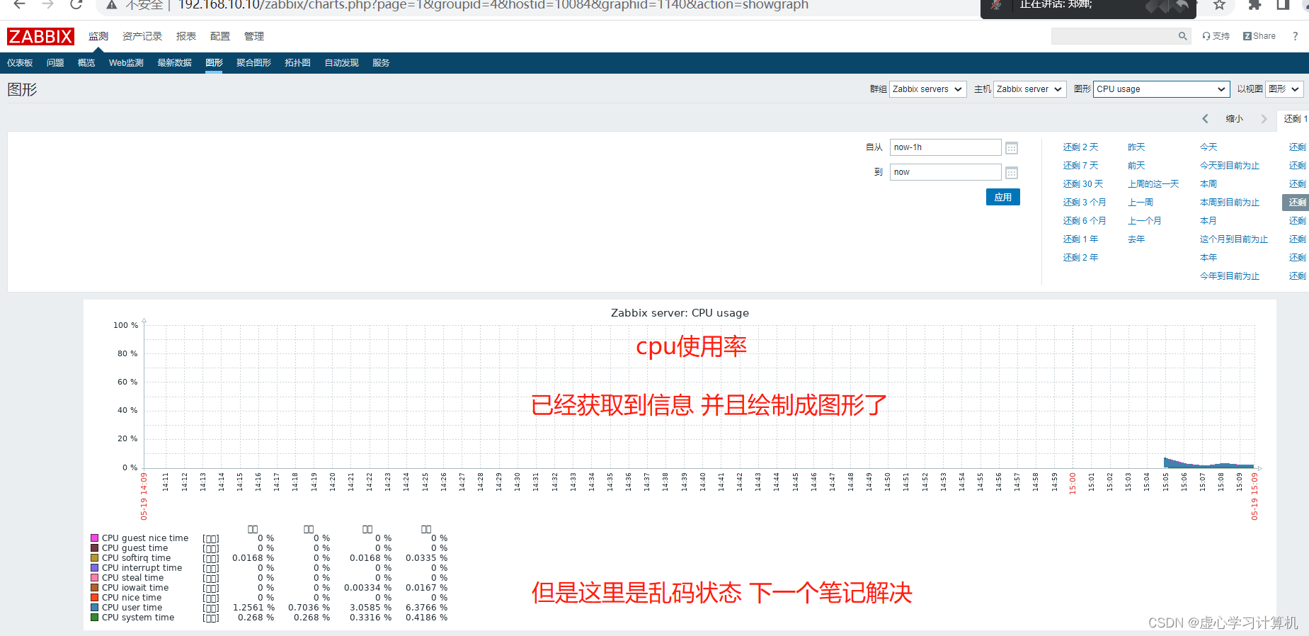Open calendar picker for From field
1309x636 pixels.
coord(1012,148)
